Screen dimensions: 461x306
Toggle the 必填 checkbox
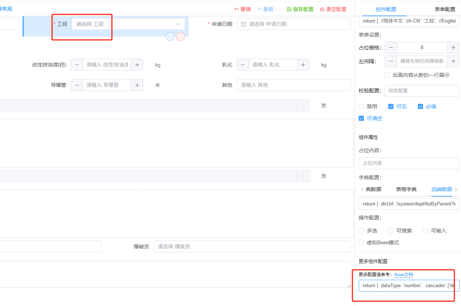420,106
